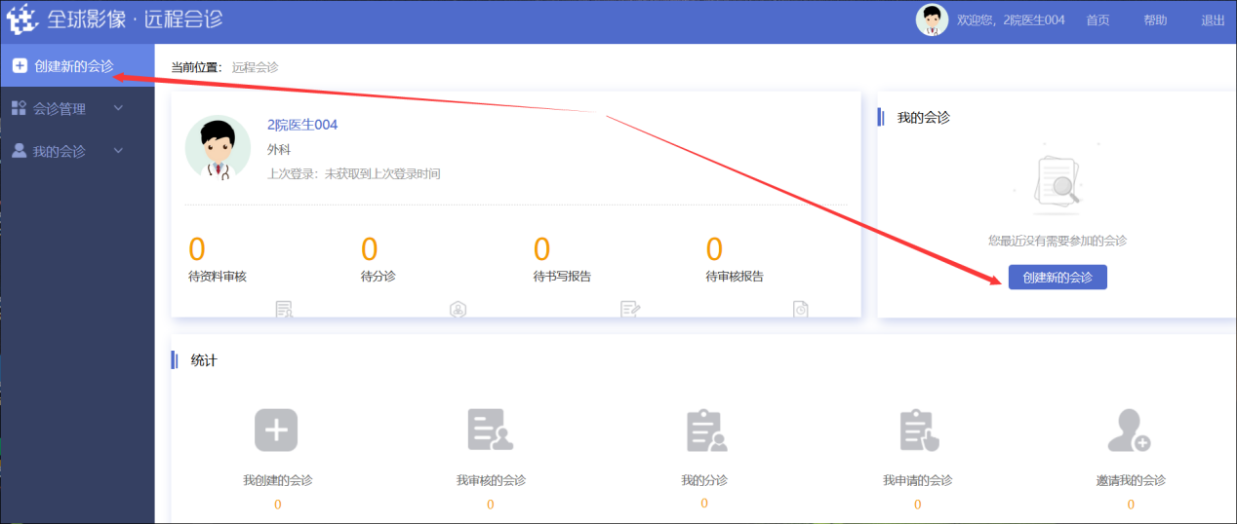Image resolution: width=1237 pixels, height=524 pixels.
Task: Expand the 会诊管理 chevron arrow
Action: (118, 108)
